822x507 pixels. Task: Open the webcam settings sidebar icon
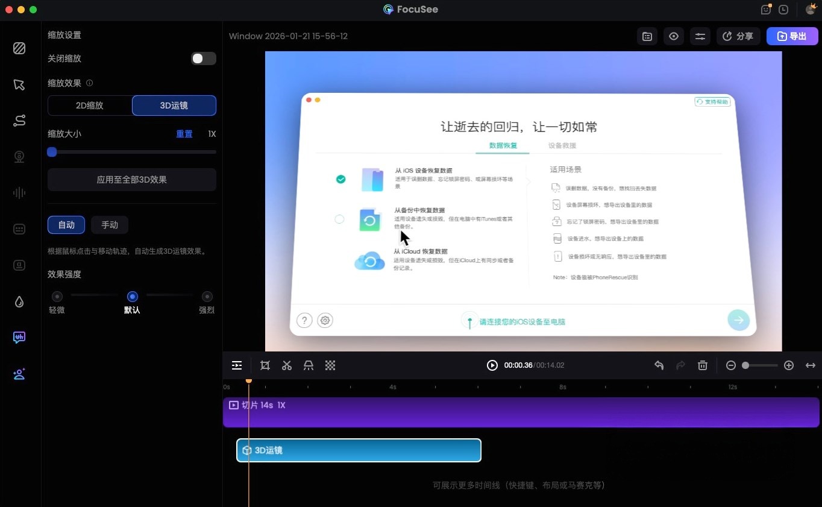[x=19, y=157]
